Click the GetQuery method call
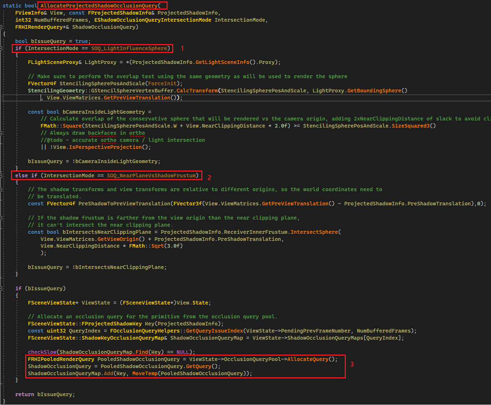Image resolution: width=491 pixels, height=405 pixels. (198, 366)
